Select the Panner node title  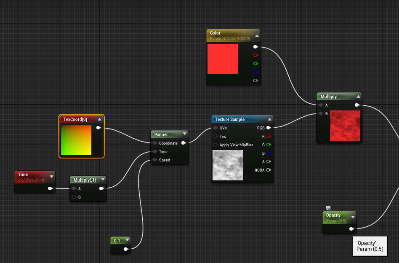161,134
